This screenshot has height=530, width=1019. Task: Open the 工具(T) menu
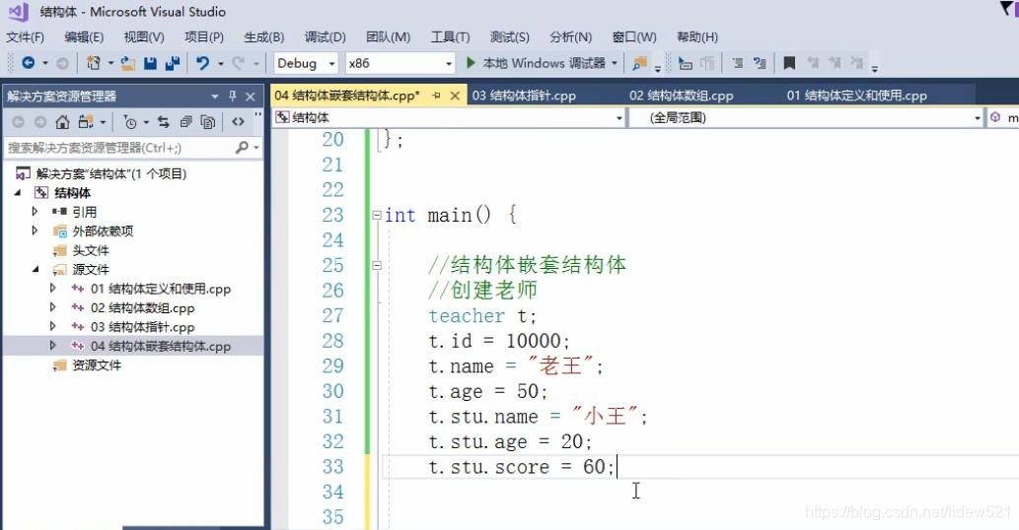pos(450,37)
